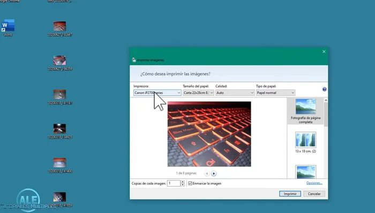Screen dimensions: 375x213
Task: Close the Imprimir imágenes dialog
Action: [324, 52]
